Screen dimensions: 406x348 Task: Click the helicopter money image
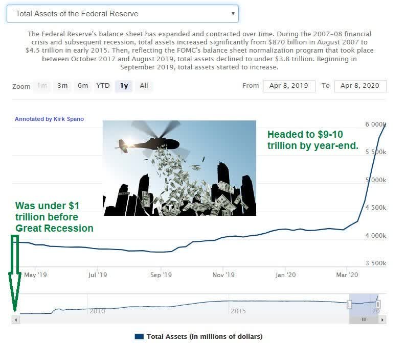point(179,168)
